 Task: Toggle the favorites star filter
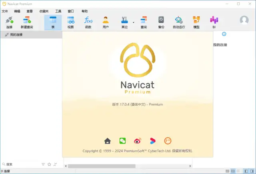[x=49, y=164]
